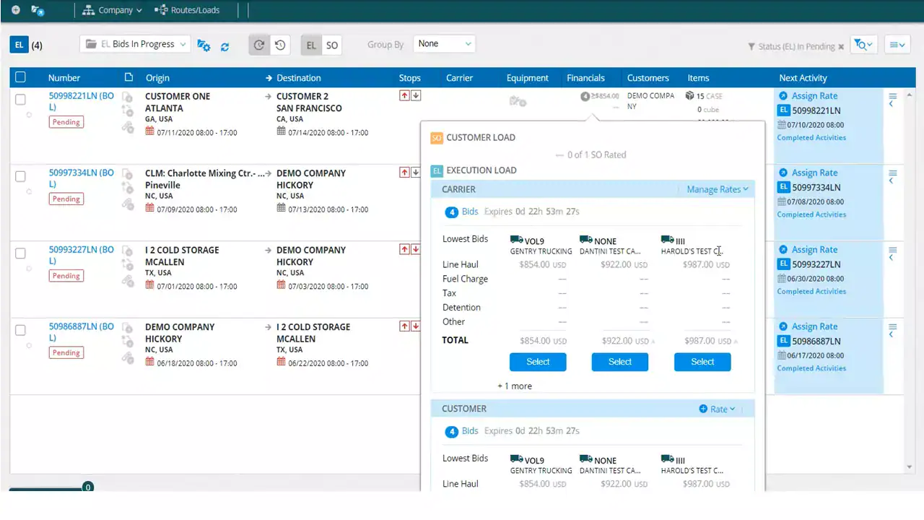This screenshot has width=924, height=520.
Task: Select the checkbox for load 50993227LN
Action: coord(20,253)
